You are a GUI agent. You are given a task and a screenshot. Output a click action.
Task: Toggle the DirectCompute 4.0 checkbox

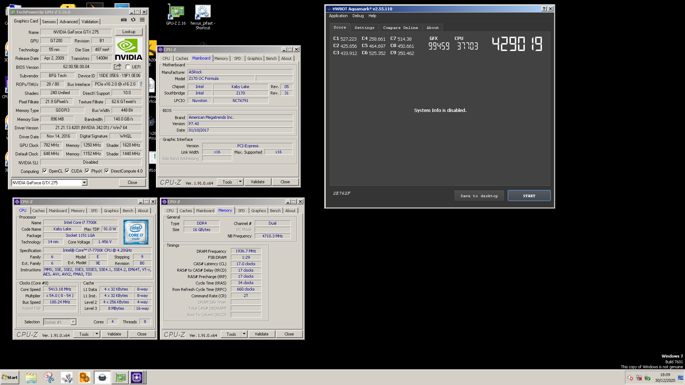(x=107, y=171)
